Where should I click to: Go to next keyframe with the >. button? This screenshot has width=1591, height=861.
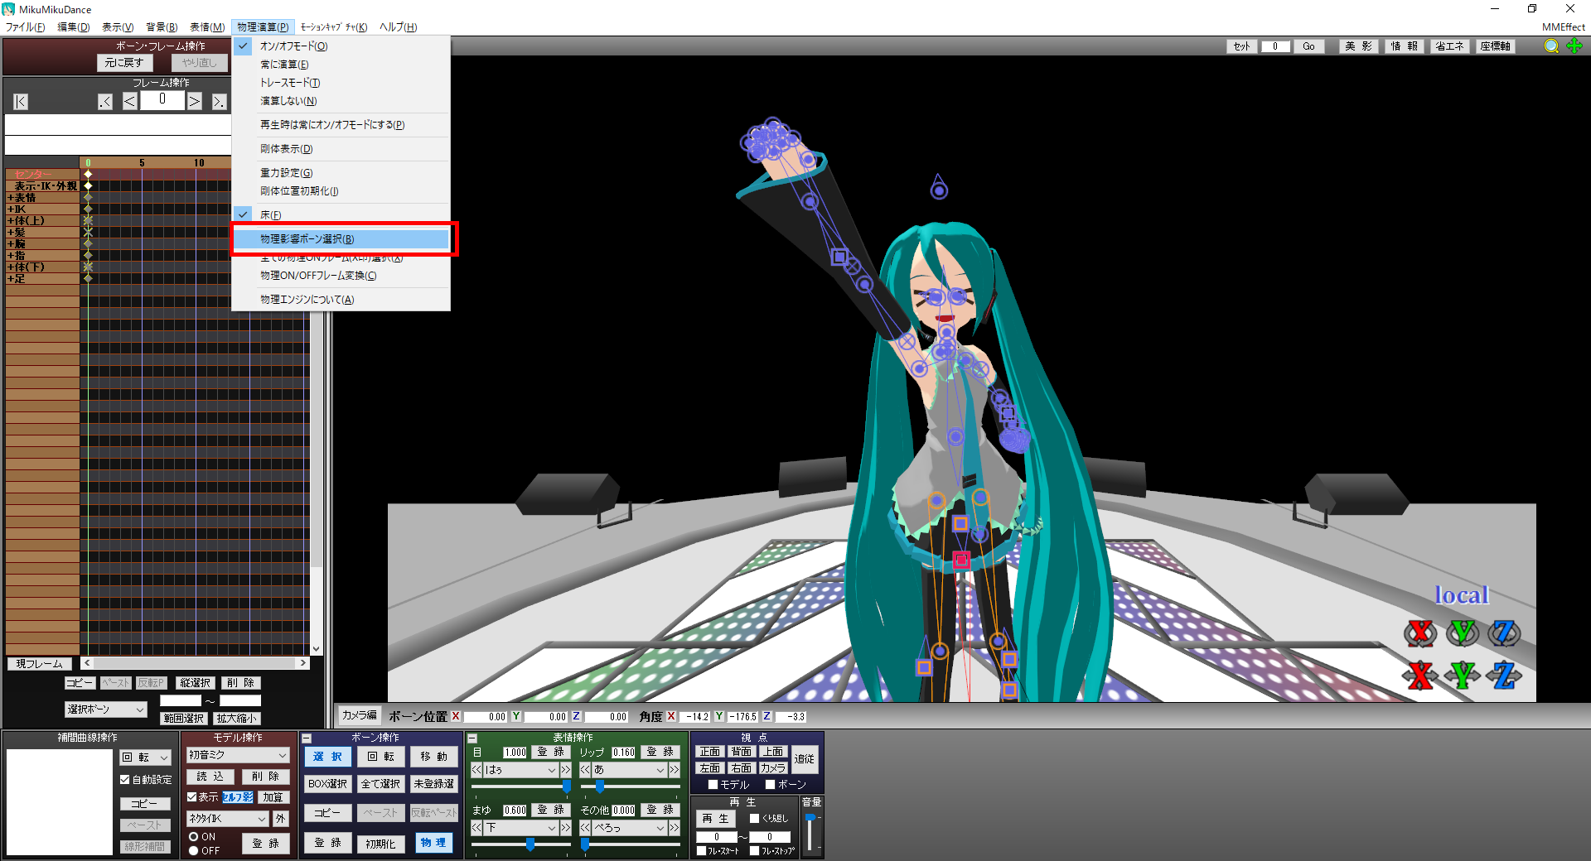[x=219, y=101]
